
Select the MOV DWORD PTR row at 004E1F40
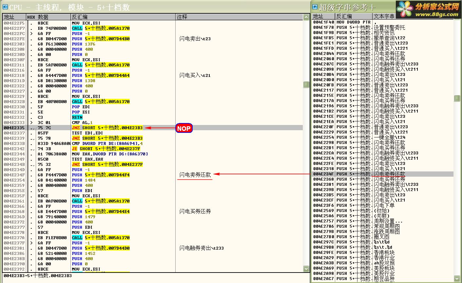click(x=383, y=22)
